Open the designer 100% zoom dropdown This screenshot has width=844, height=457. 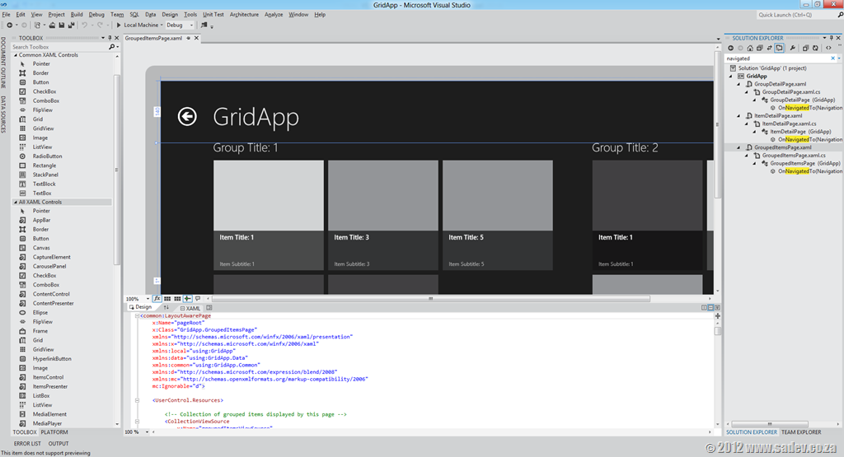148,298
